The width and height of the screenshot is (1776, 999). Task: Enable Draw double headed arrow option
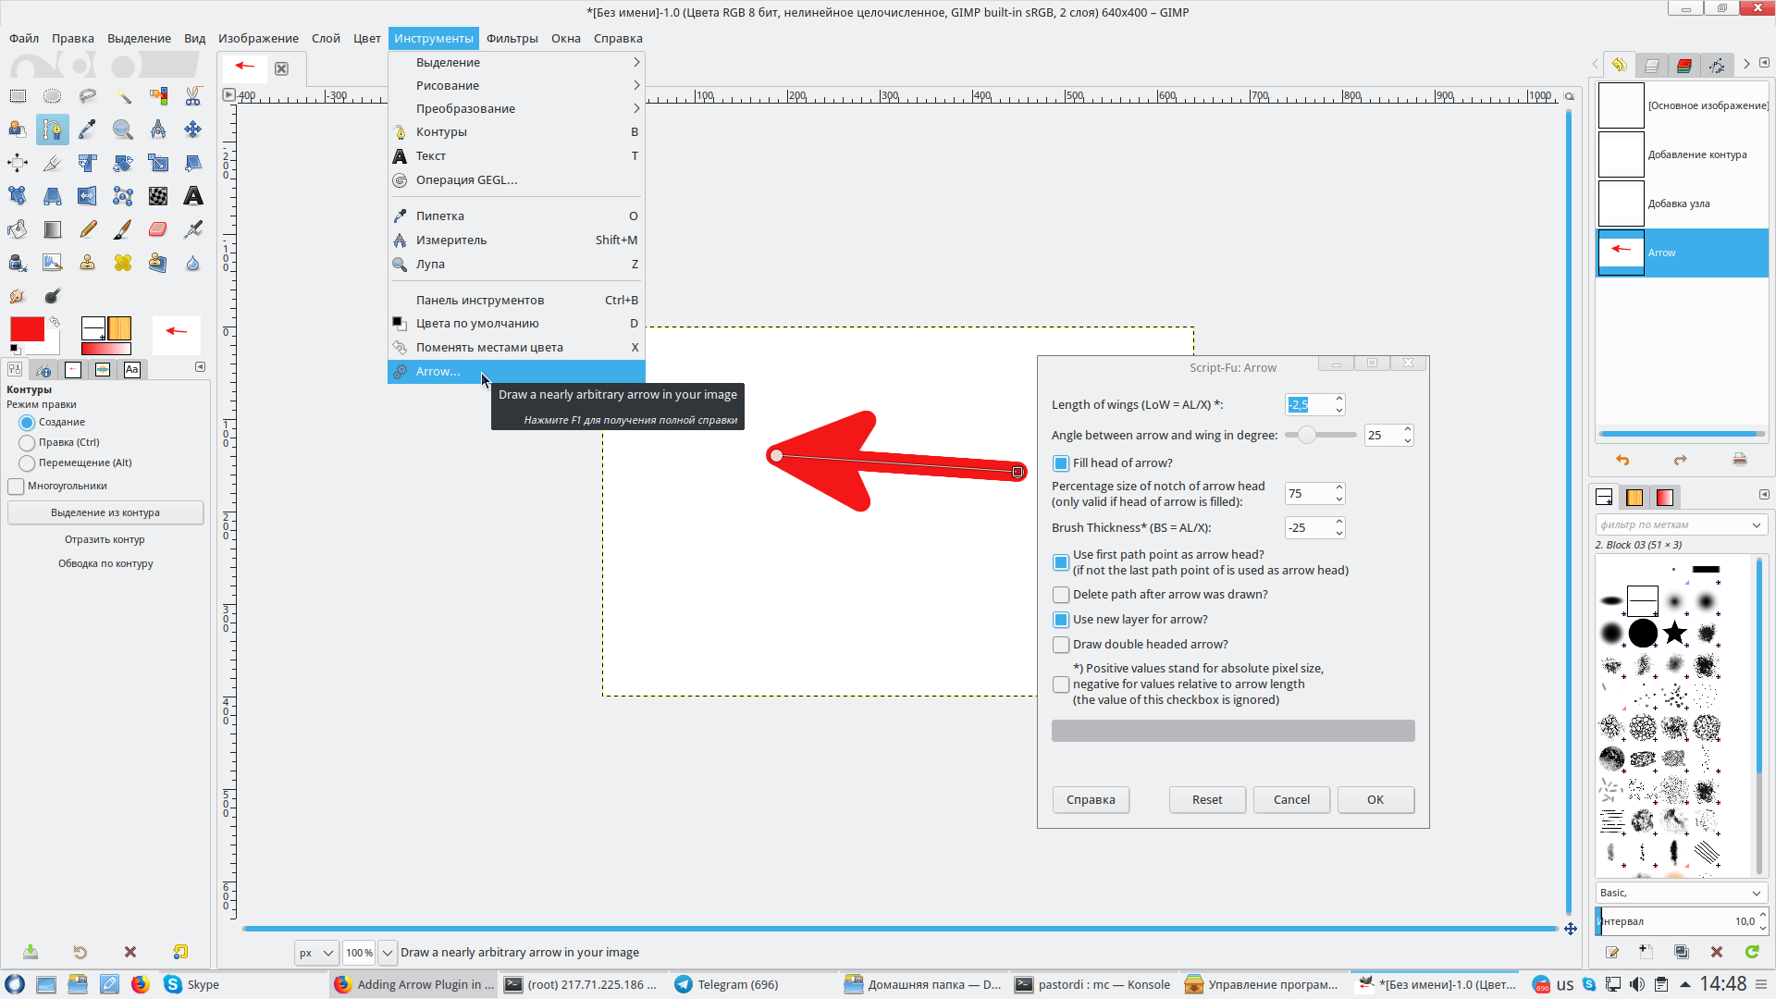pos(1061,645)
